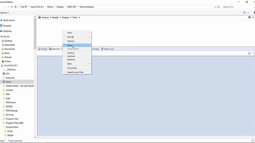Click the folder icon in address bar

[16, 7]
